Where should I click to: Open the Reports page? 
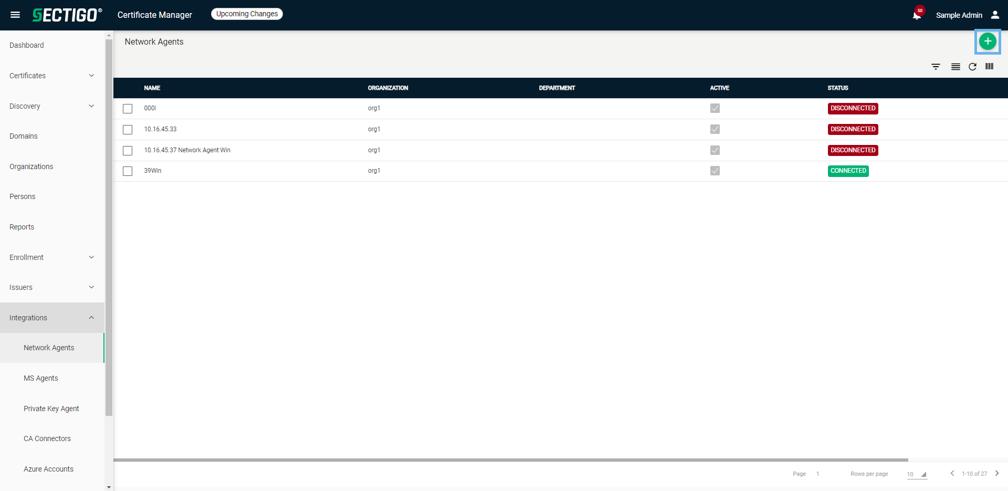(22, 227)
